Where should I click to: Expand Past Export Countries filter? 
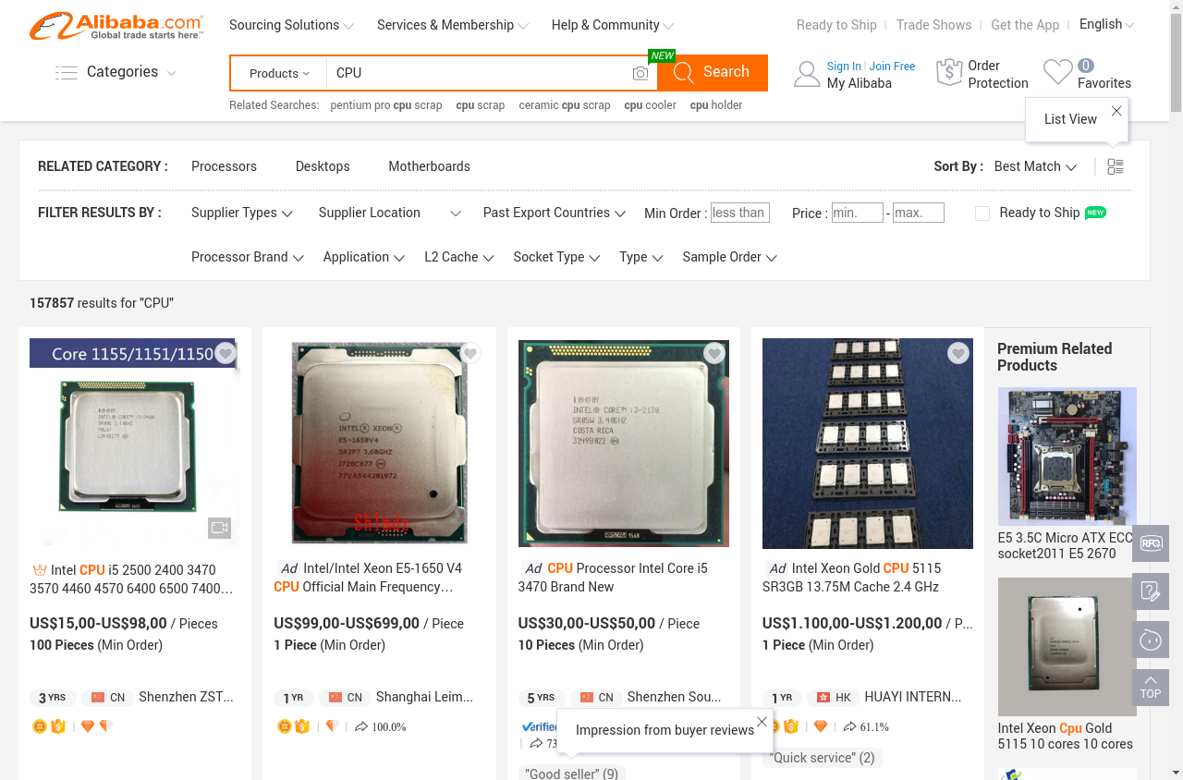555,213
